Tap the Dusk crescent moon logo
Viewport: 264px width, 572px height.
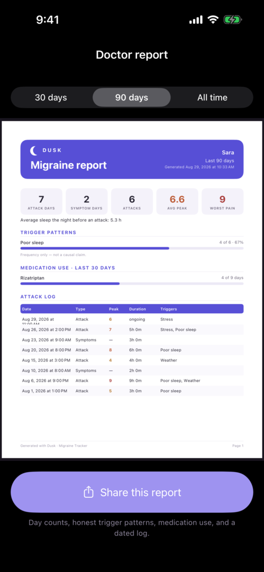pos(34,151)
